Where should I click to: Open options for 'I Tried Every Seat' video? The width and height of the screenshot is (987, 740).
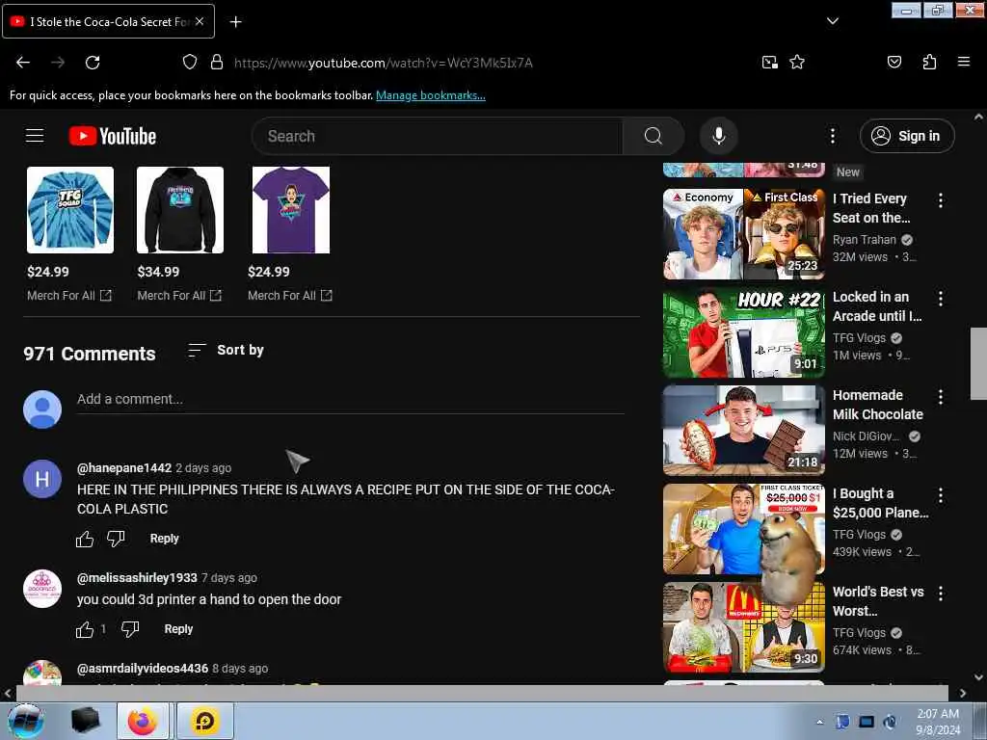coord(941,200)
